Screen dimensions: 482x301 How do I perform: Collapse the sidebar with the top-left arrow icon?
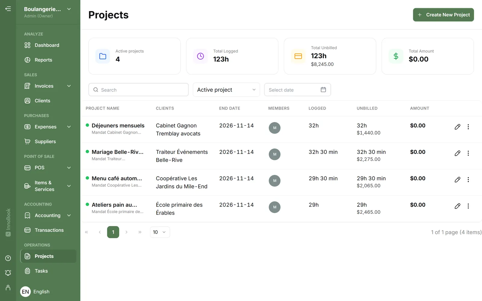[x=8, y=9]
